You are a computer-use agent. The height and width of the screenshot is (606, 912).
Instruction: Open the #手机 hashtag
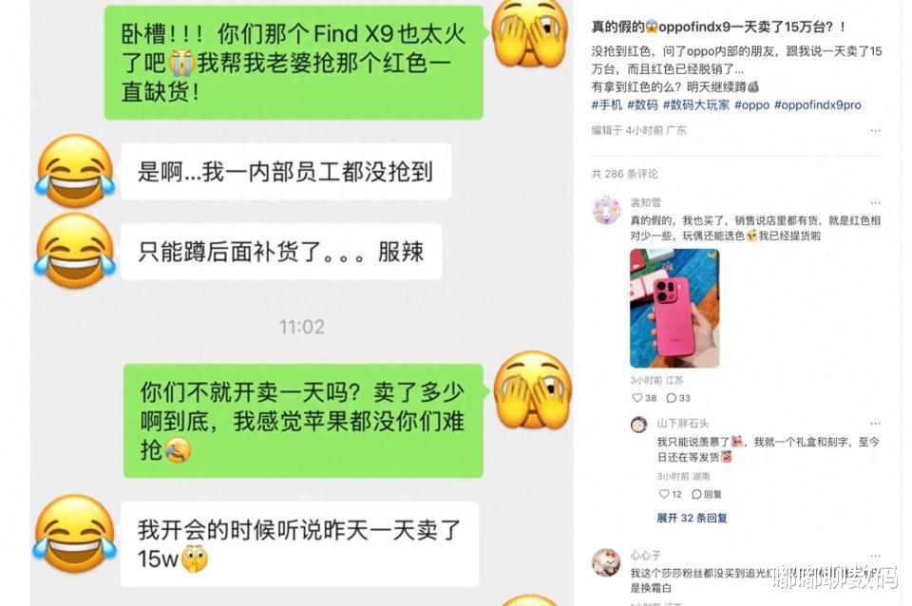pyautogui.click(x=607, y=105)
